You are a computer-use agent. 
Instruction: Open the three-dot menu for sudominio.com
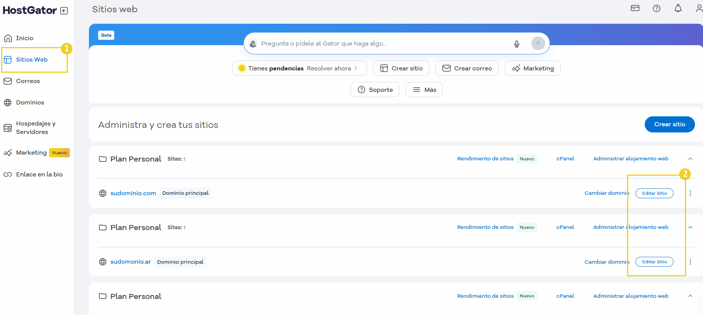pyautogui.click(x=690, y=193)
